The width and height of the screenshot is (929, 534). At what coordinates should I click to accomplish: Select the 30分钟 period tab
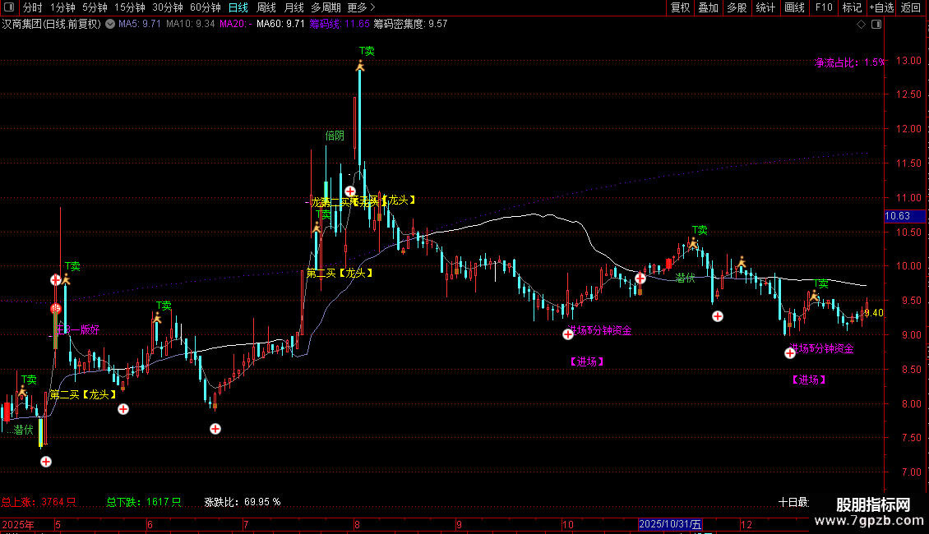(x=167, y=7)
